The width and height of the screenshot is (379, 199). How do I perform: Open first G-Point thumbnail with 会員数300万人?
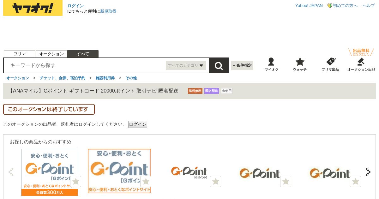pos(50,172)
